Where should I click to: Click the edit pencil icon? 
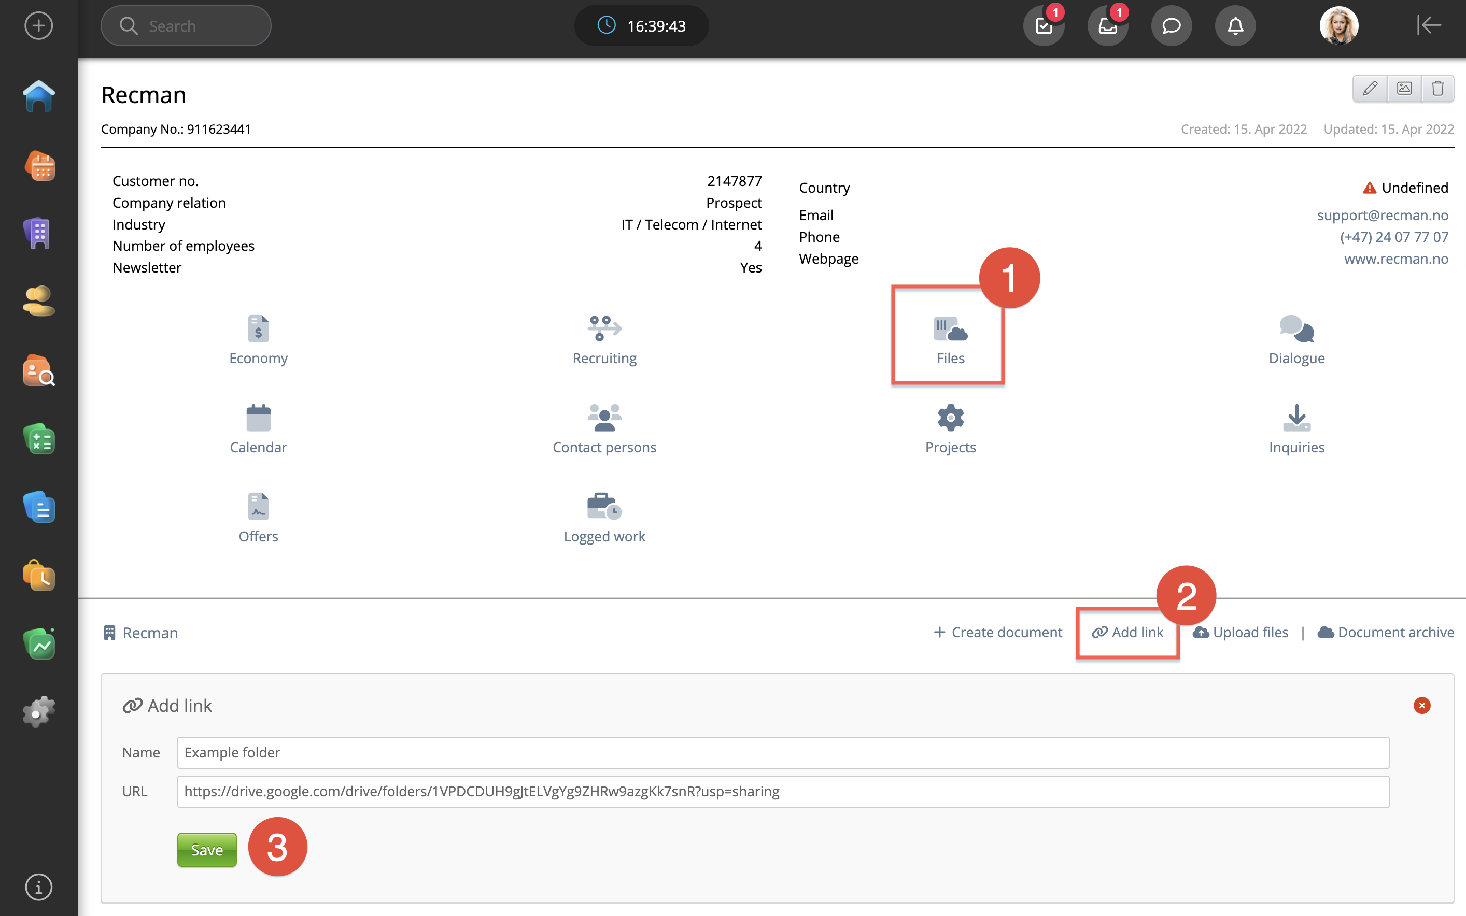click(x=1370, y=89)
